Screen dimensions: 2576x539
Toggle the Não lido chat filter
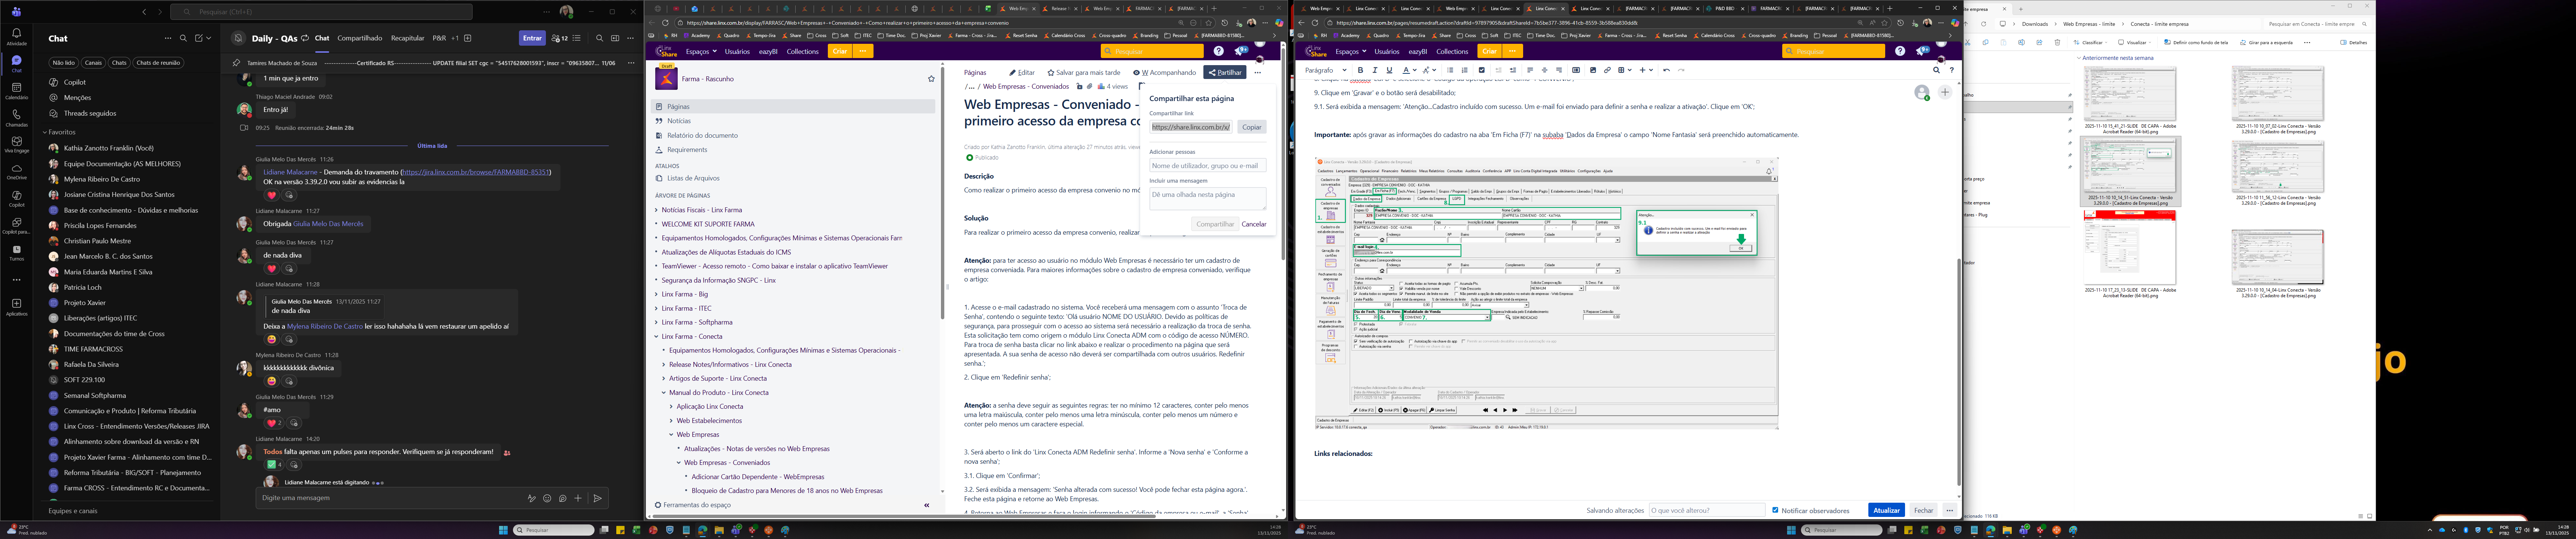(64, 62)
